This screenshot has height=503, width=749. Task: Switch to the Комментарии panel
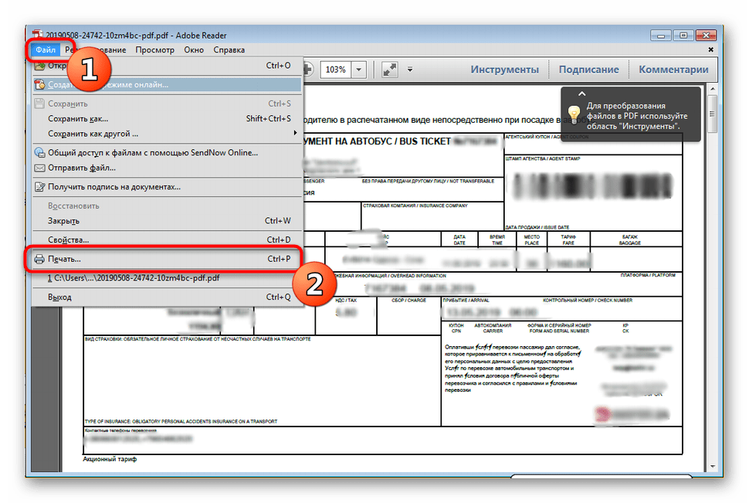point(675,70)
